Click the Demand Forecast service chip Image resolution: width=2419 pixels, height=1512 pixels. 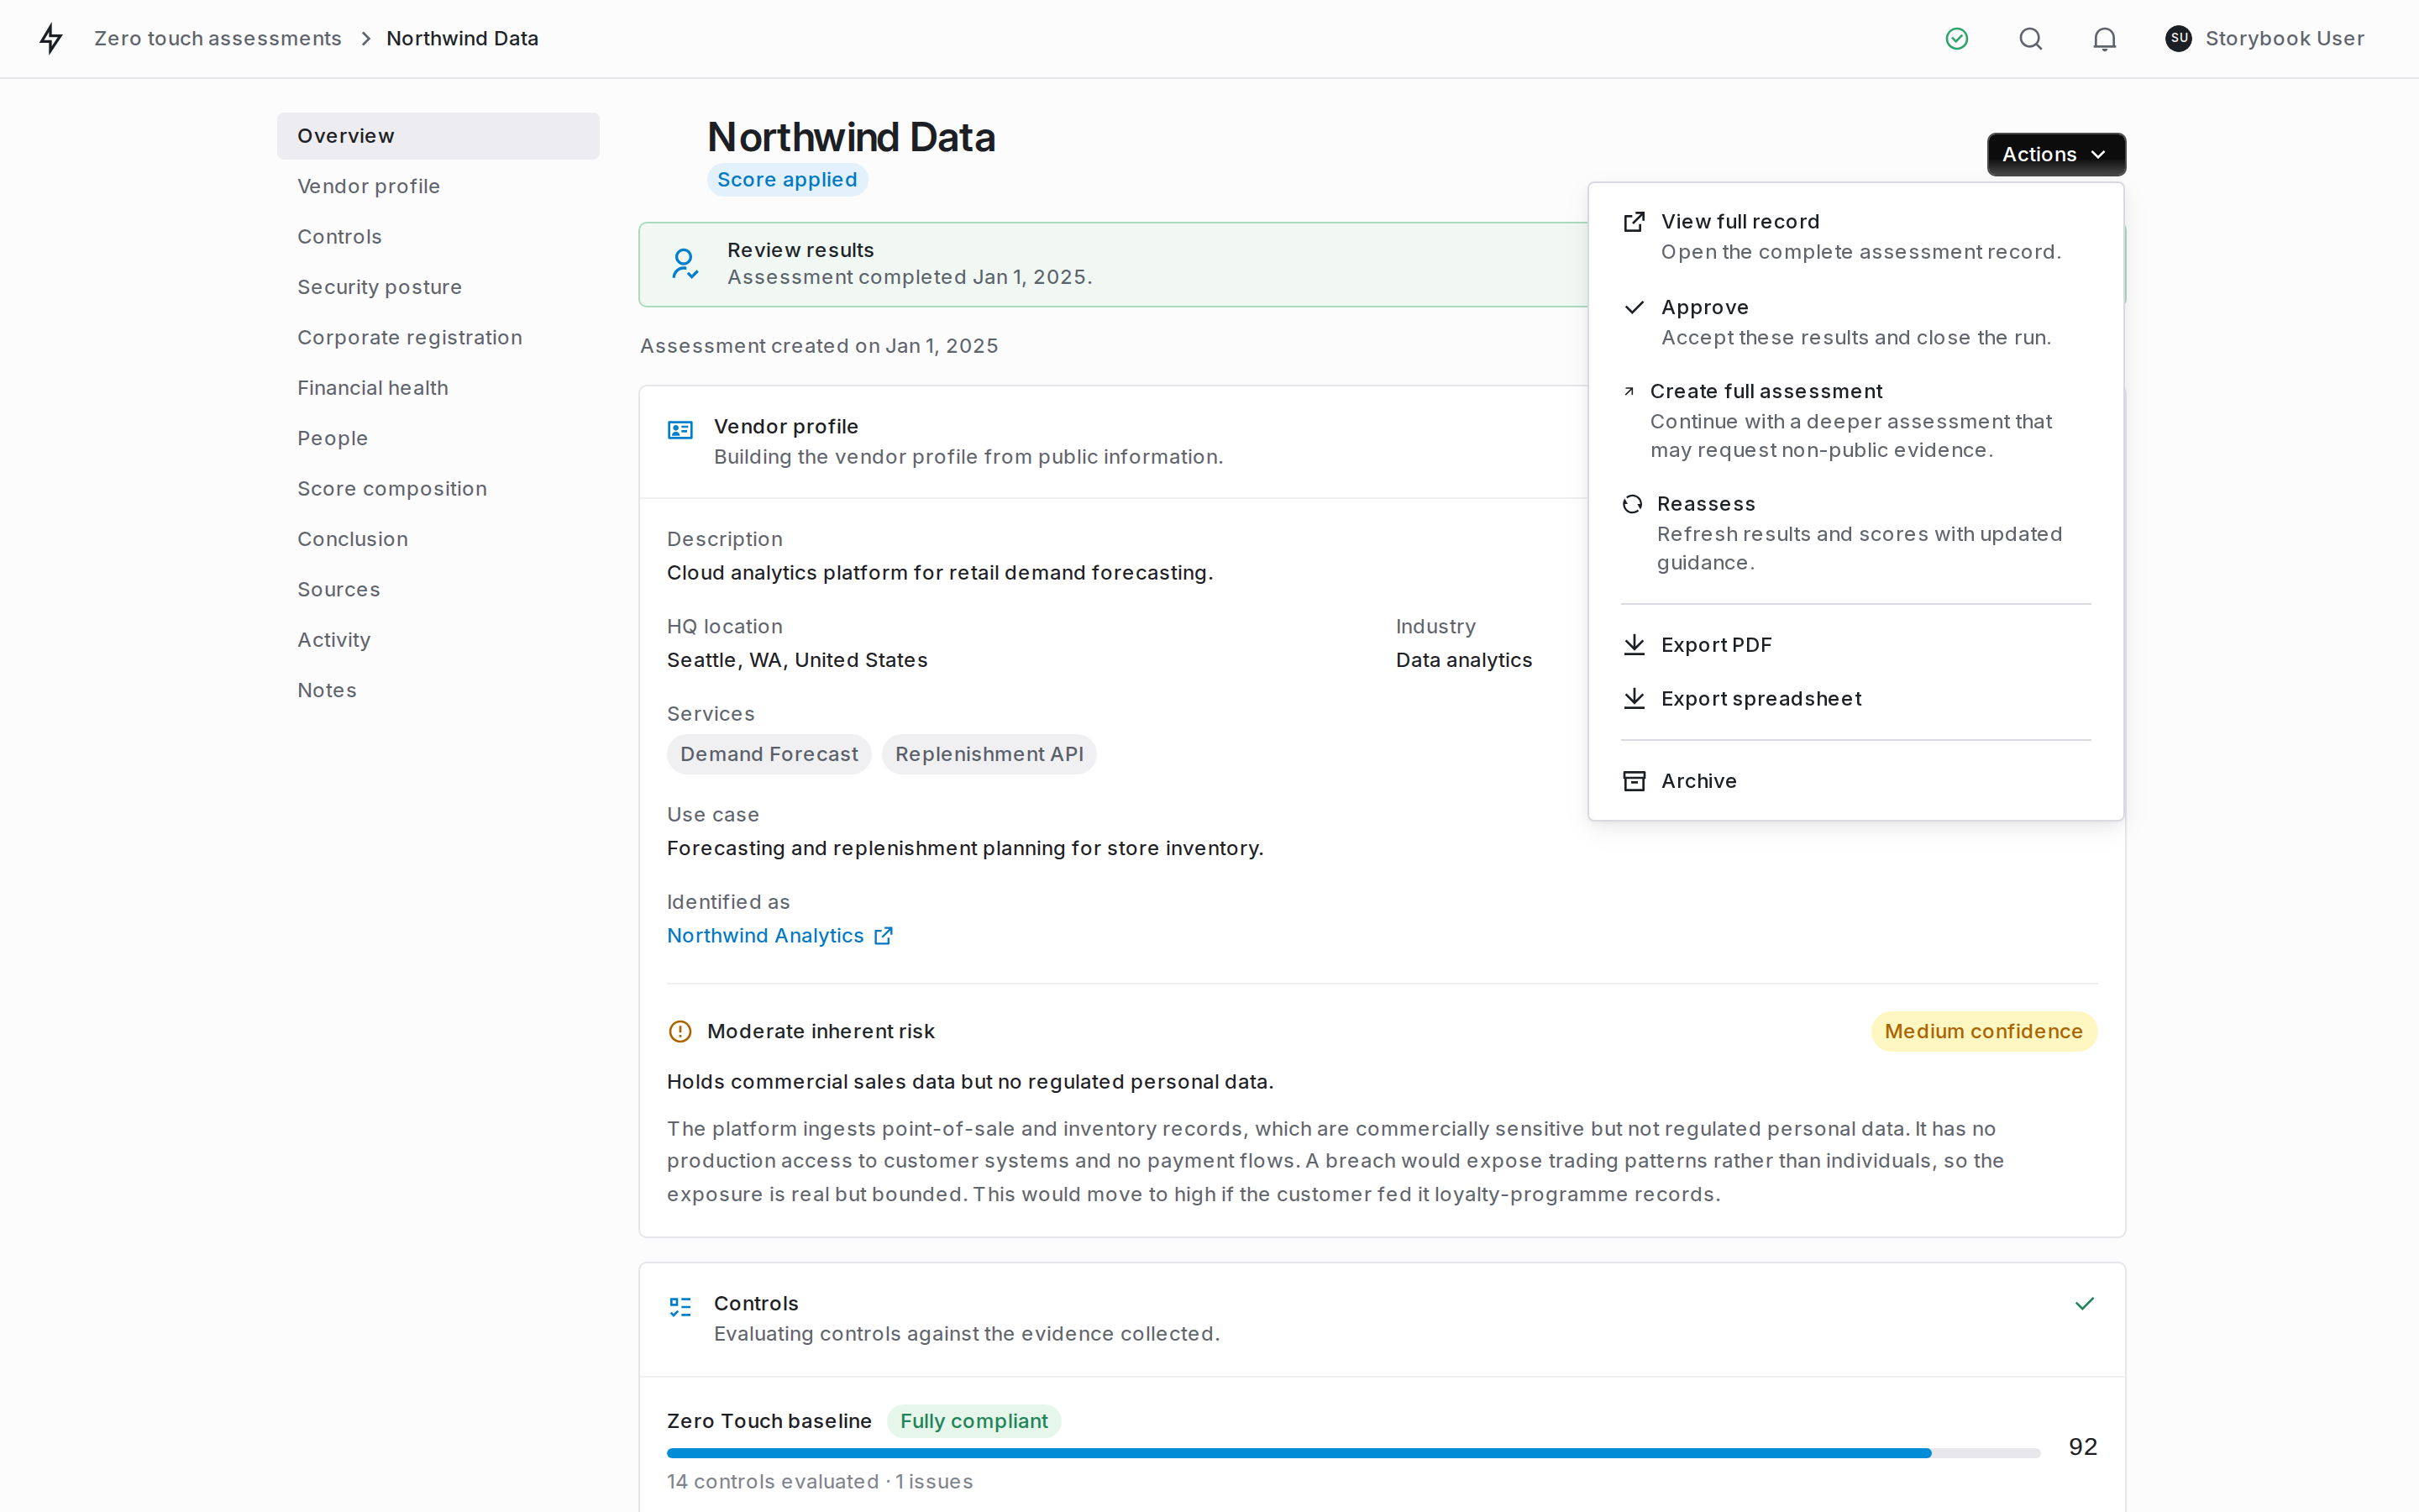click(769, 754)
